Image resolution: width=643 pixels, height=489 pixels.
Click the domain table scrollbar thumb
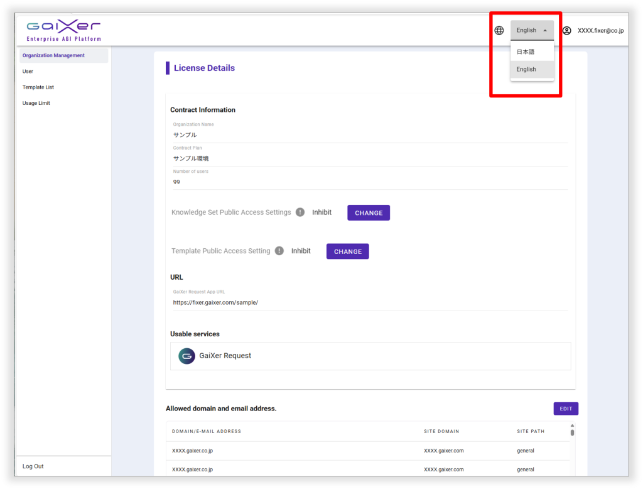(x=571, y=432)
